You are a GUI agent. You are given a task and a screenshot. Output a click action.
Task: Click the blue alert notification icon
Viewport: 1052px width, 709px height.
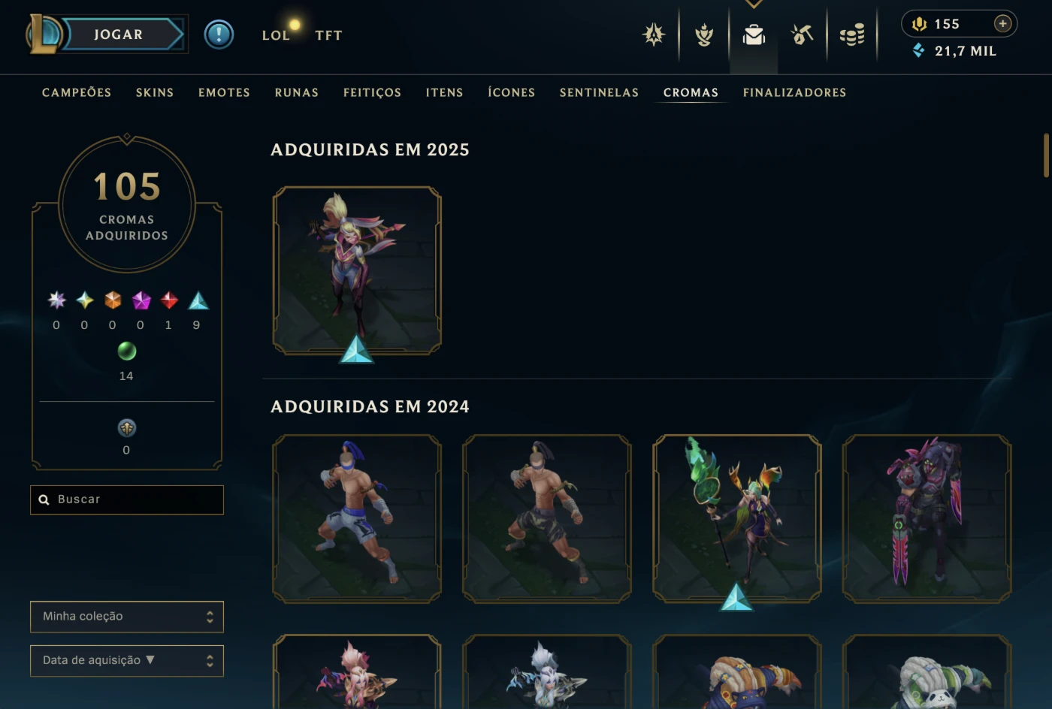coord(219,35)
